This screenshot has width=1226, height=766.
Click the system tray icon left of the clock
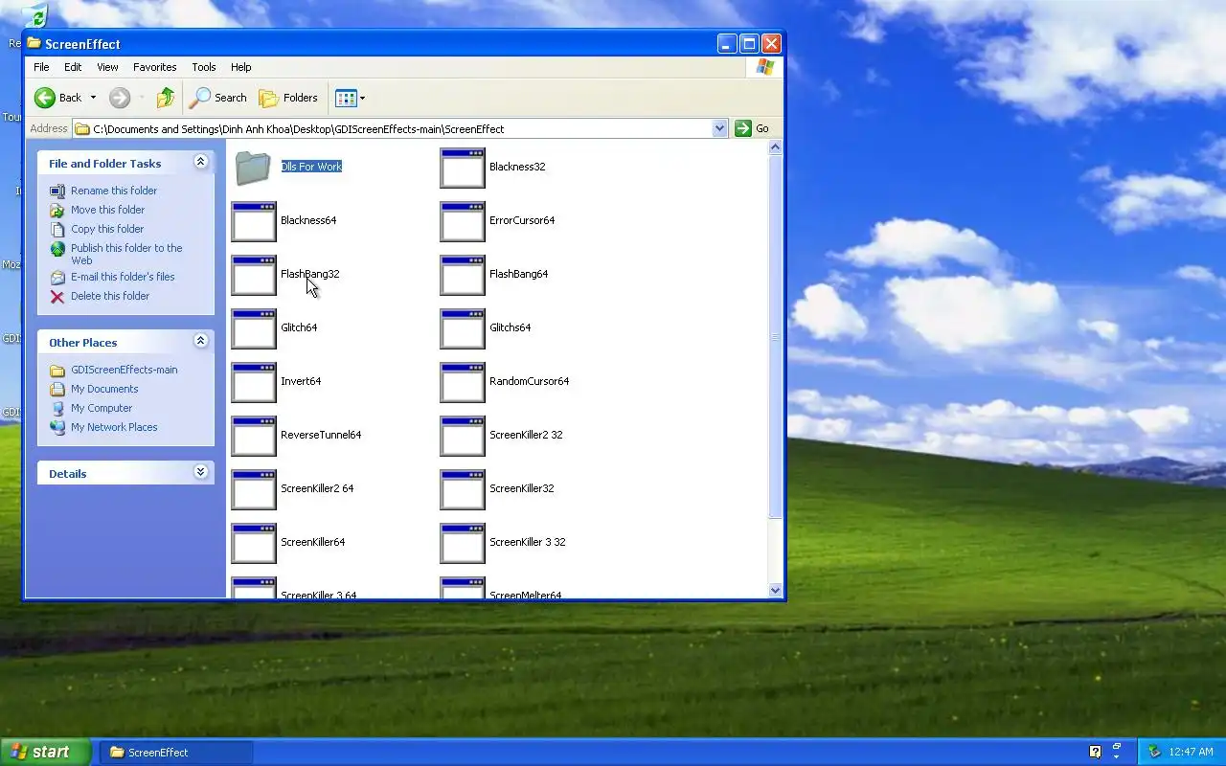click(x=1154, y=752)
